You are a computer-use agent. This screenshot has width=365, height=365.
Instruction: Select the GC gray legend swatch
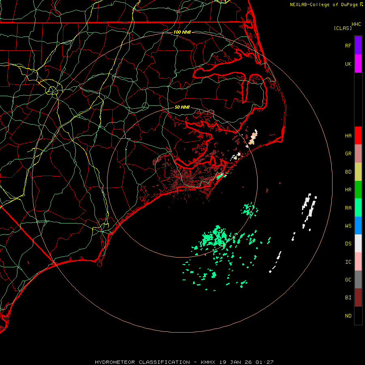(x=358, y=279)
